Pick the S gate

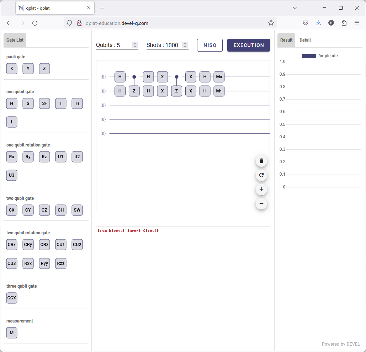click(28, 103)
